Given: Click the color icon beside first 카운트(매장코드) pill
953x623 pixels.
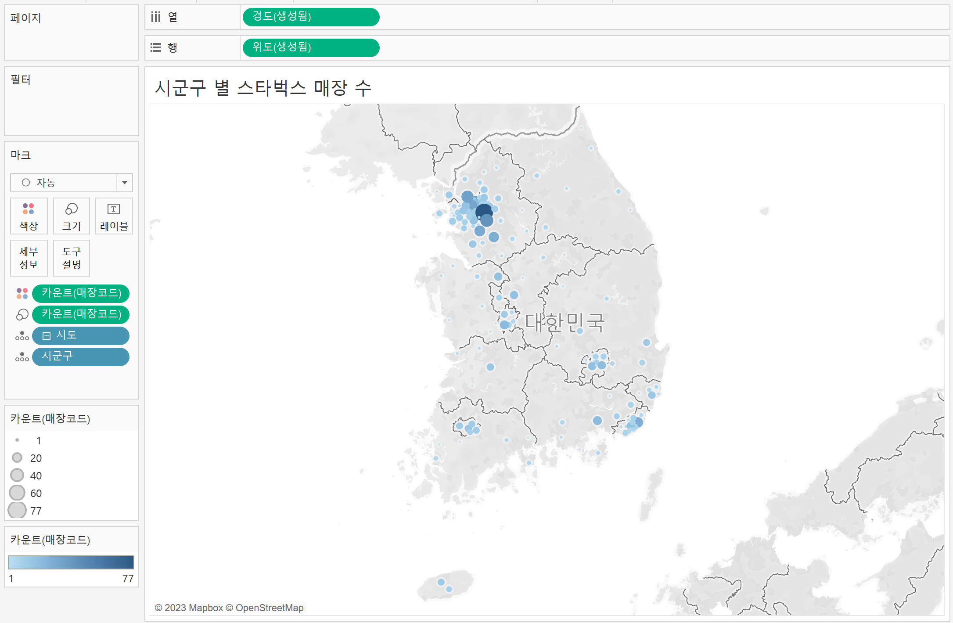Looking at the screenshot, I should click(22, 293).
